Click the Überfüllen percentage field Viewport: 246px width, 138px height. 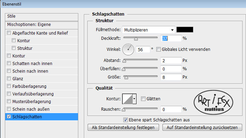[171, 69]
